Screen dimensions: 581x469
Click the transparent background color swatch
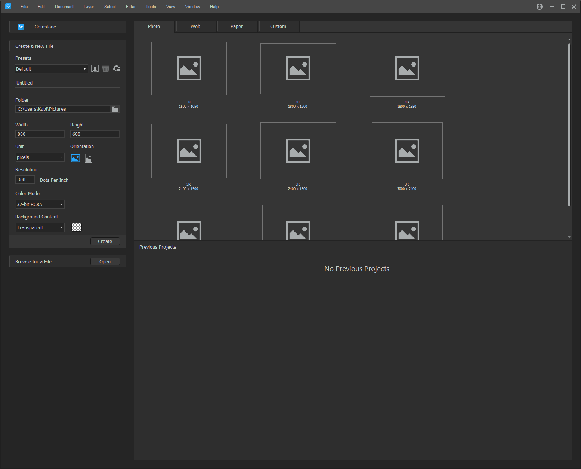tap(77, 227)
